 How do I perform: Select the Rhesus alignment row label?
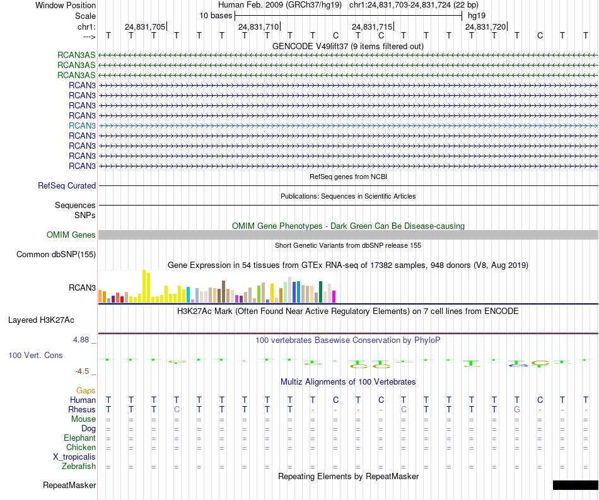82,409
